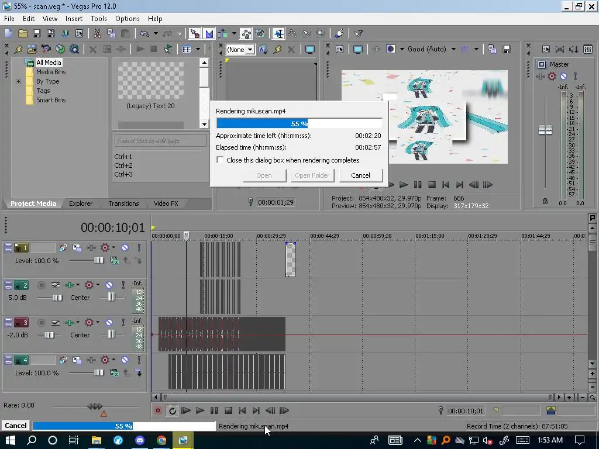Open the Good (Auto) preview quality dropdown
Screen dimensions: 599x449
click(x=453, y=49)
